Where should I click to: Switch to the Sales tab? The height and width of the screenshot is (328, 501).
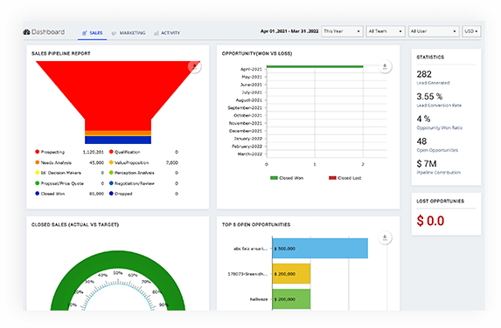(x=93, y=33)
